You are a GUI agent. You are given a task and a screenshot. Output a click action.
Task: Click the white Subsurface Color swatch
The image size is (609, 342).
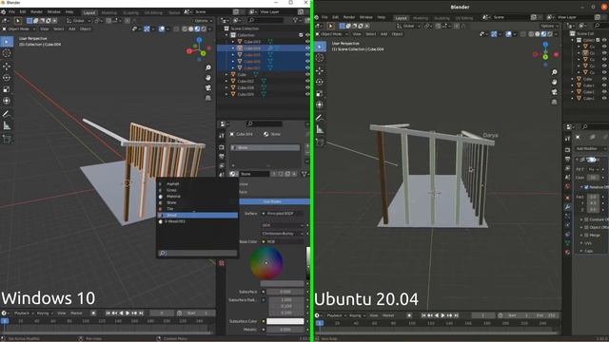(285, 321)
